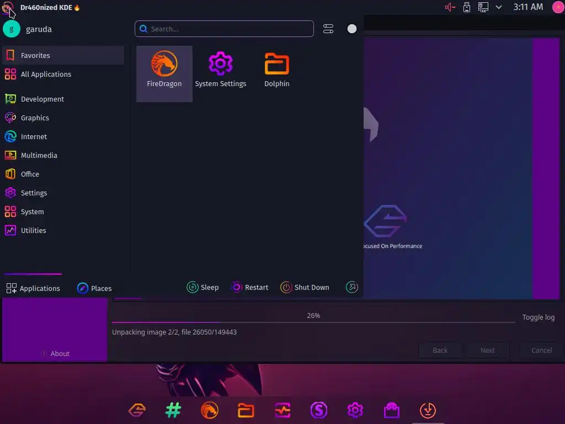Click the 3:11 AM clock
Screen dimensions: 565x424
point(528,7)
